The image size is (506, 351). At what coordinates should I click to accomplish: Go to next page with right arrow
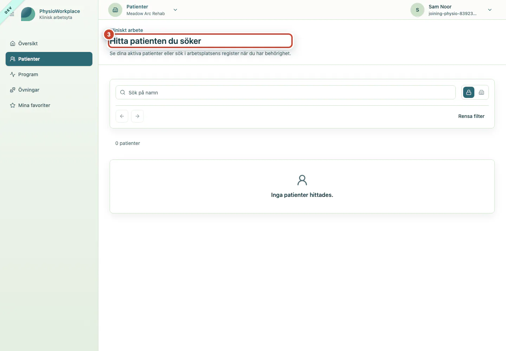[137, 116]
